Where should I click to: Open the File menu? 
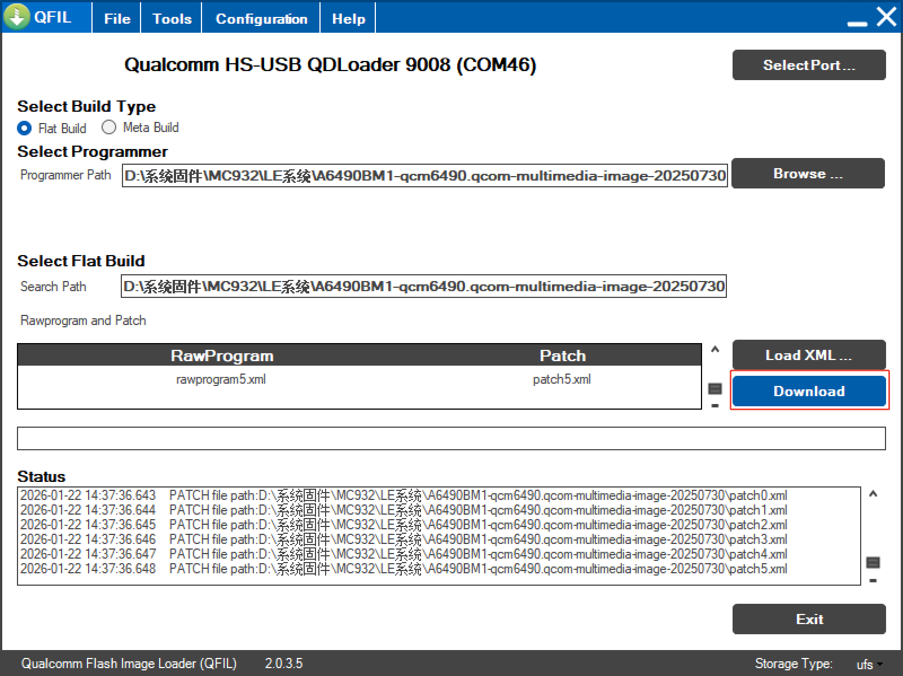tap(117, 19)
